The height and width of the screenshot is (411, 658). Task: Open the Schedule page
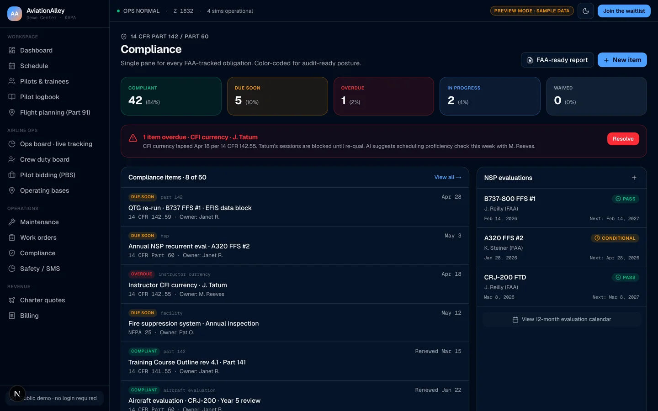(x=54, y=66)
